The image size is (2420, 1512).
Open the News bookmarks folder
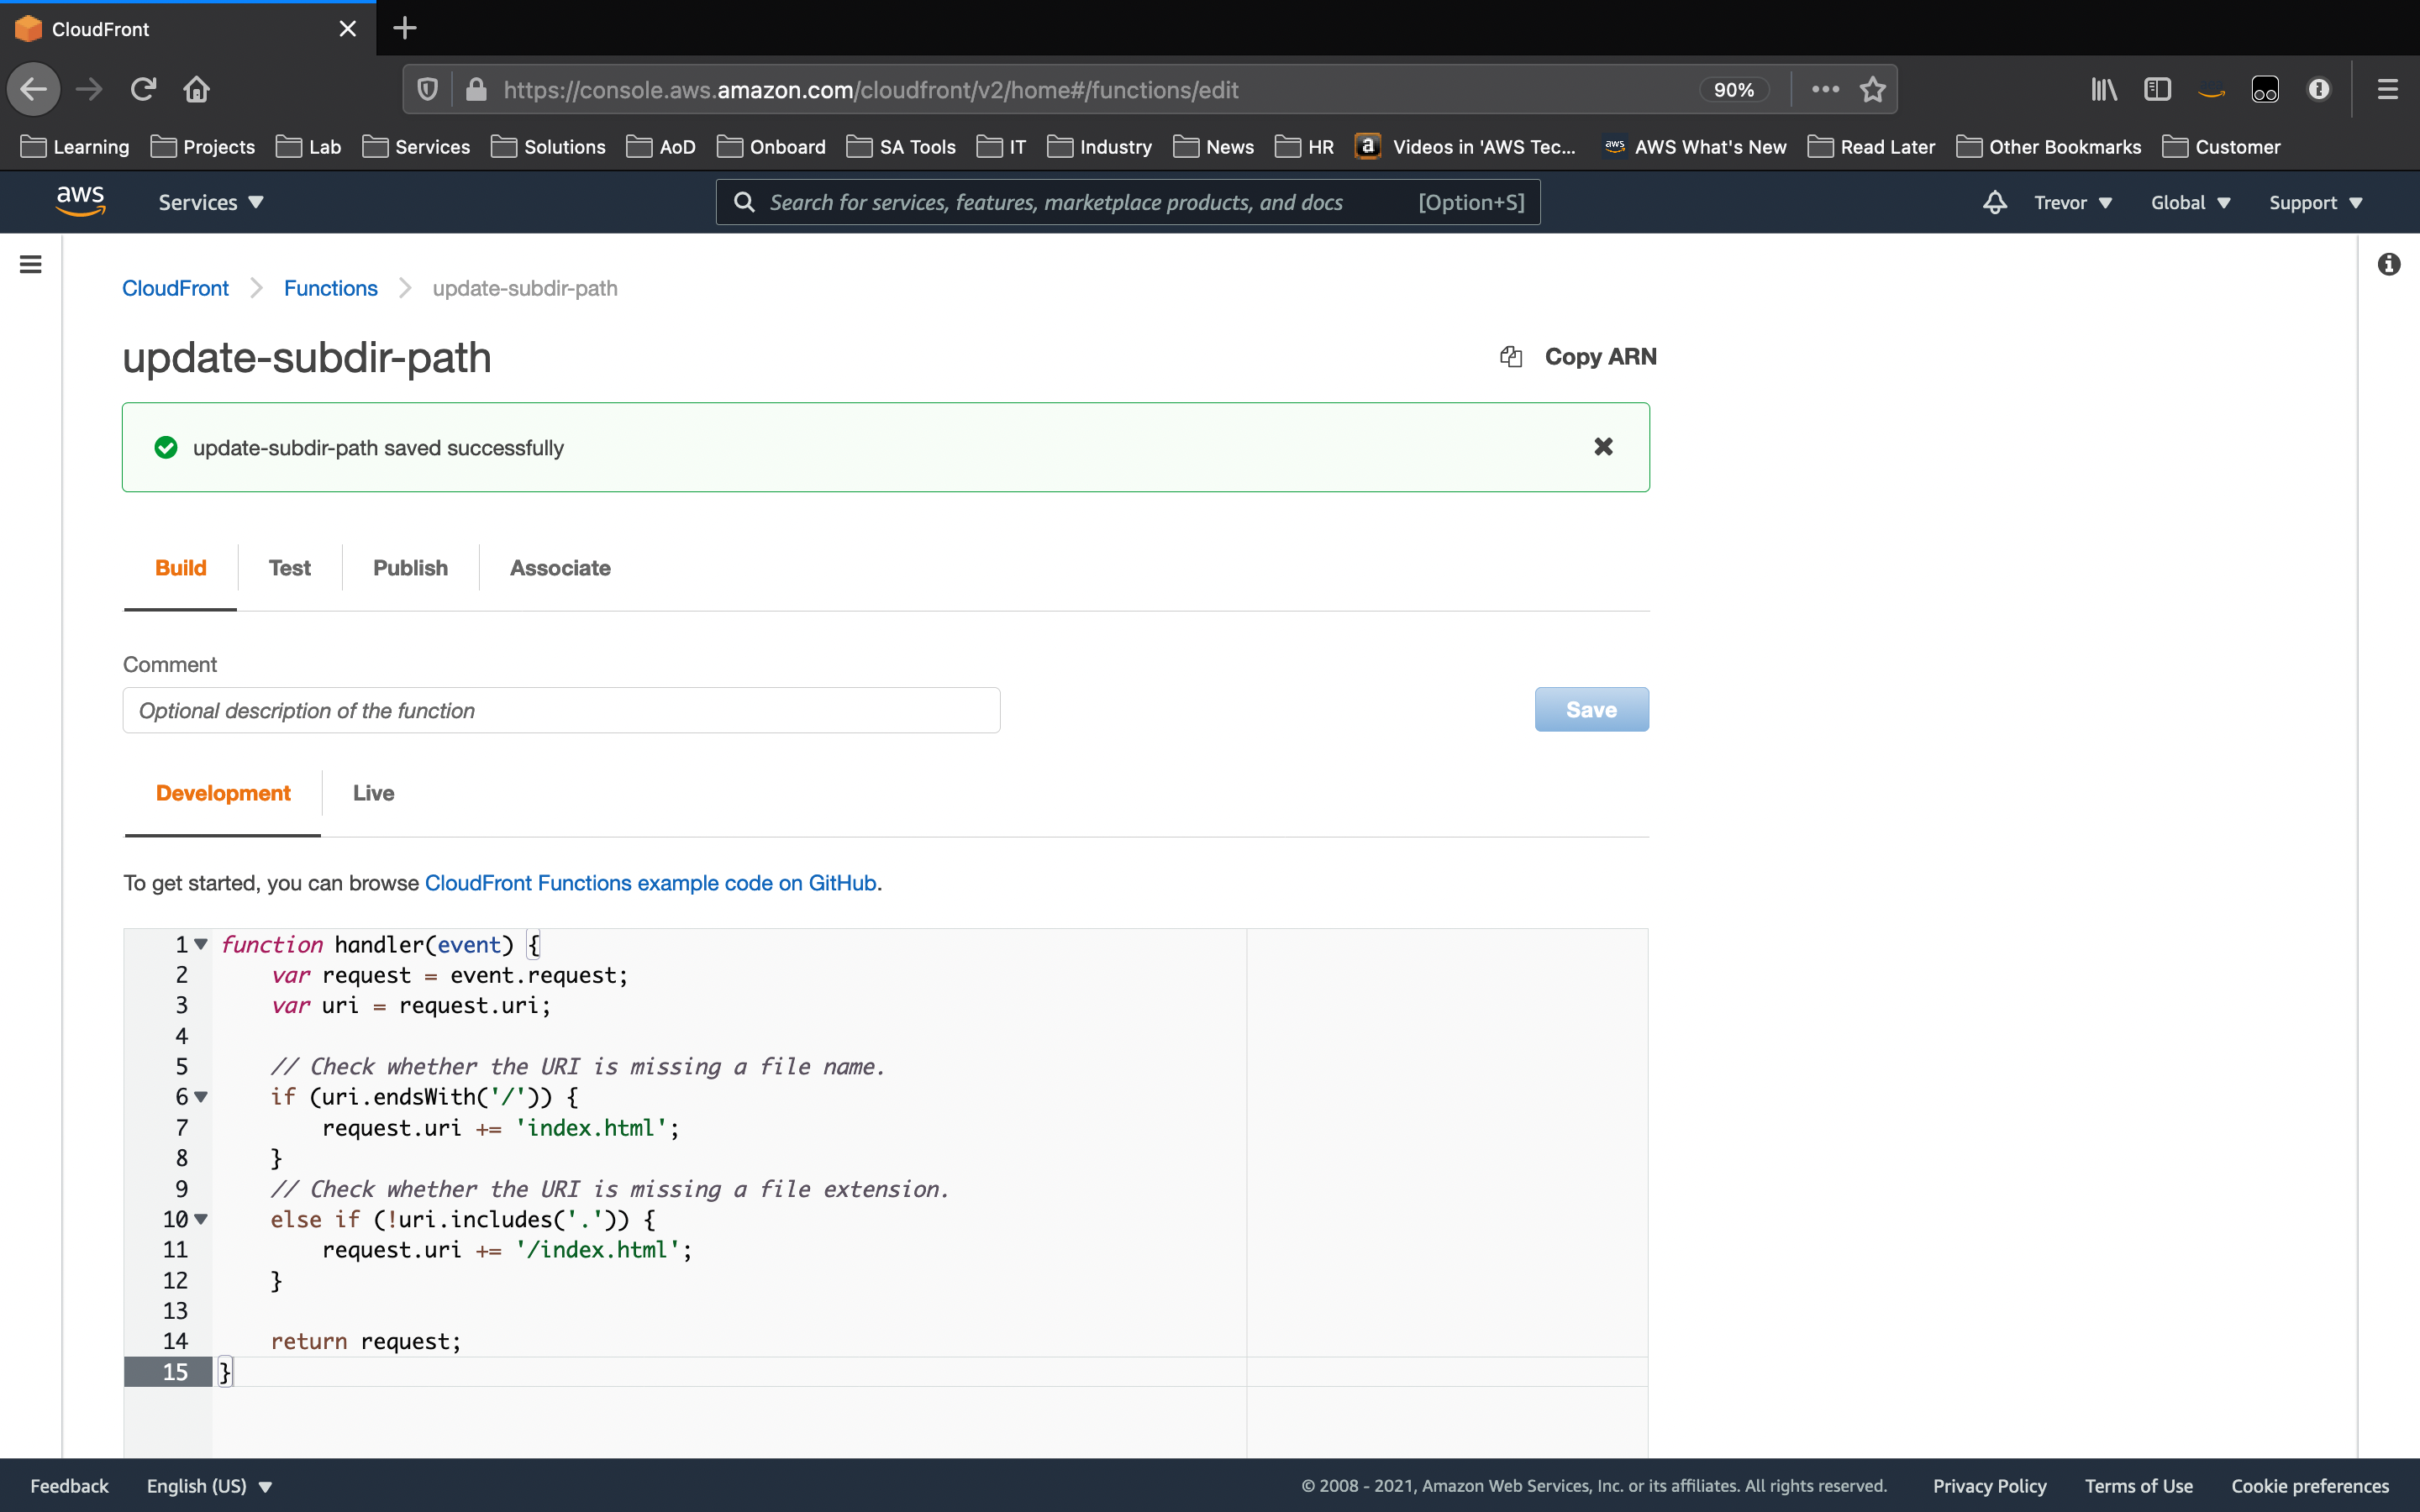pyautogui.click(x=1213, y=147)
